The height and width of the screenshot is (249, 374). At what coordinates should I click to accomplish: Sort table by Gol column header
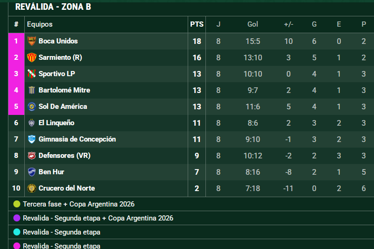point(253,24)
